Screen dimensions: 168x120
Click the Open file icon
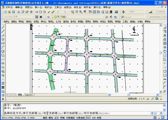9,12
